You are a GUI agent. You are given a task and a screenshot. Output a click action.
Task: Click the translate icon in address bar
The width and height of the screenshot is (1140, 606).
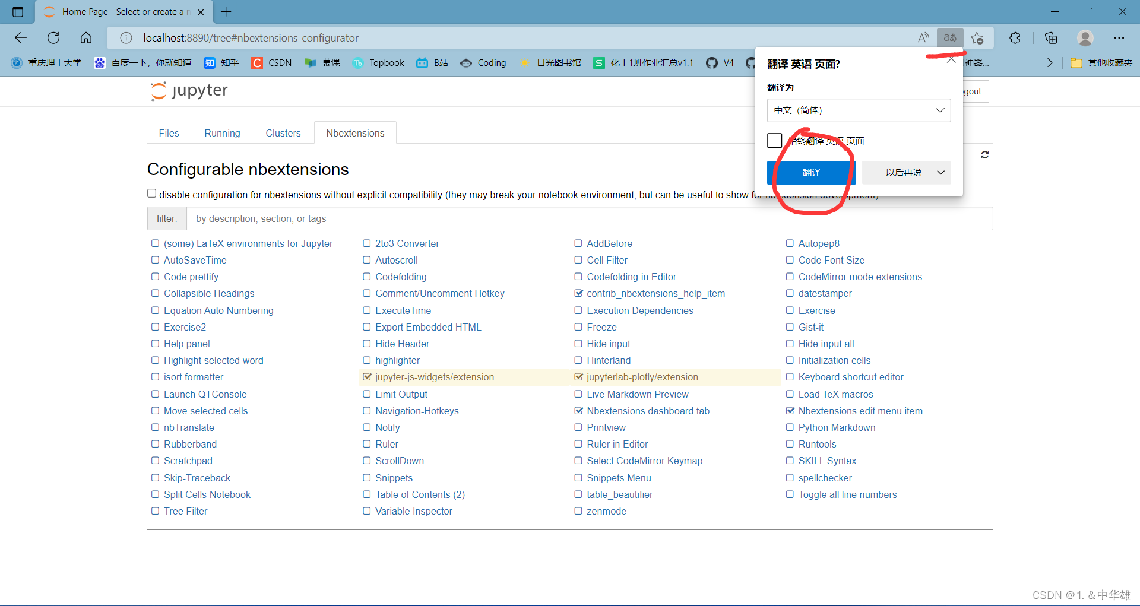click(950, 38)
